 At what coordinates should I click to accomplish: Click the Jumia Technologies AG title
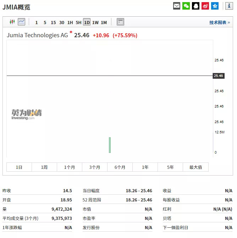click(37, 35)
